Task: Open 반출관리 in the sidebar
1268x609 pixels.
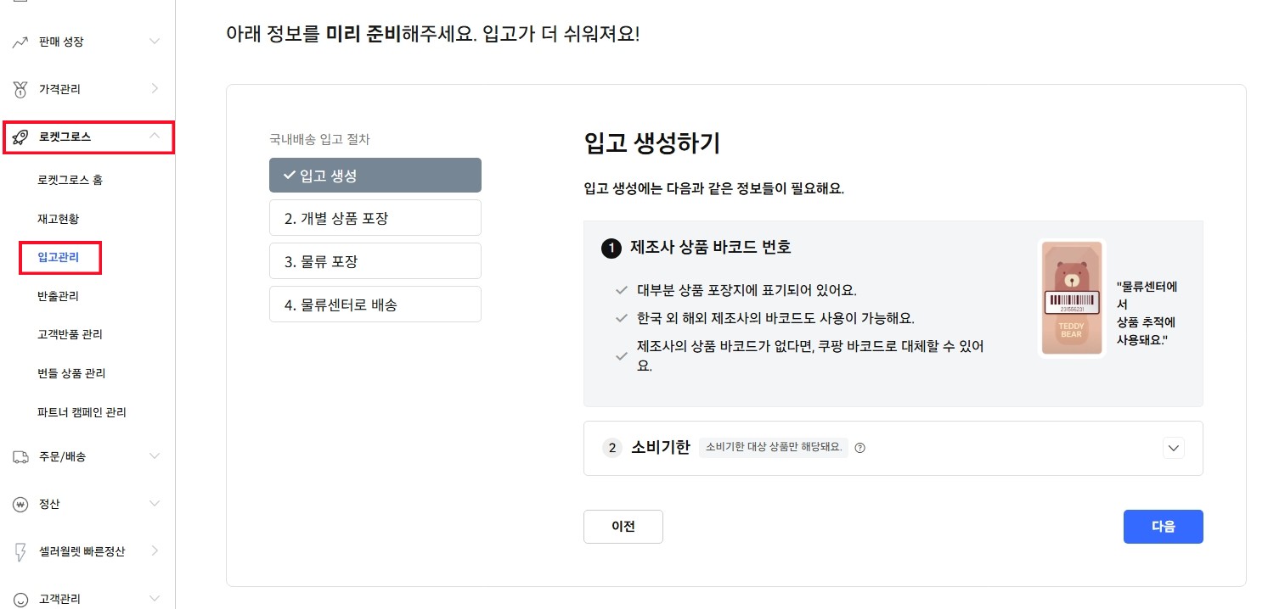Action: pos(59,296)
